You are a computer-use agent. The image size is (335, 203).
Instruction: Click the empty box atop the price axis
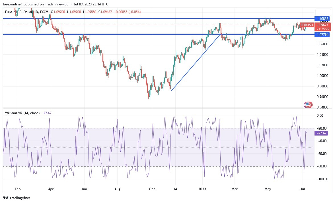pyautogui.click(x=322, y=12)
